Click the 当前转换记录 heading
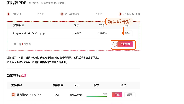The width and height of the screenshot is (184, 104). point(17,75)
